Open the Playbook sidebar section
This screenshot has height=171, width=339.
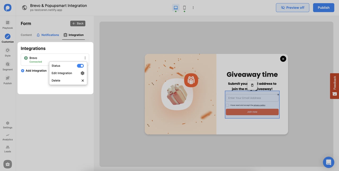pos(8,25)
